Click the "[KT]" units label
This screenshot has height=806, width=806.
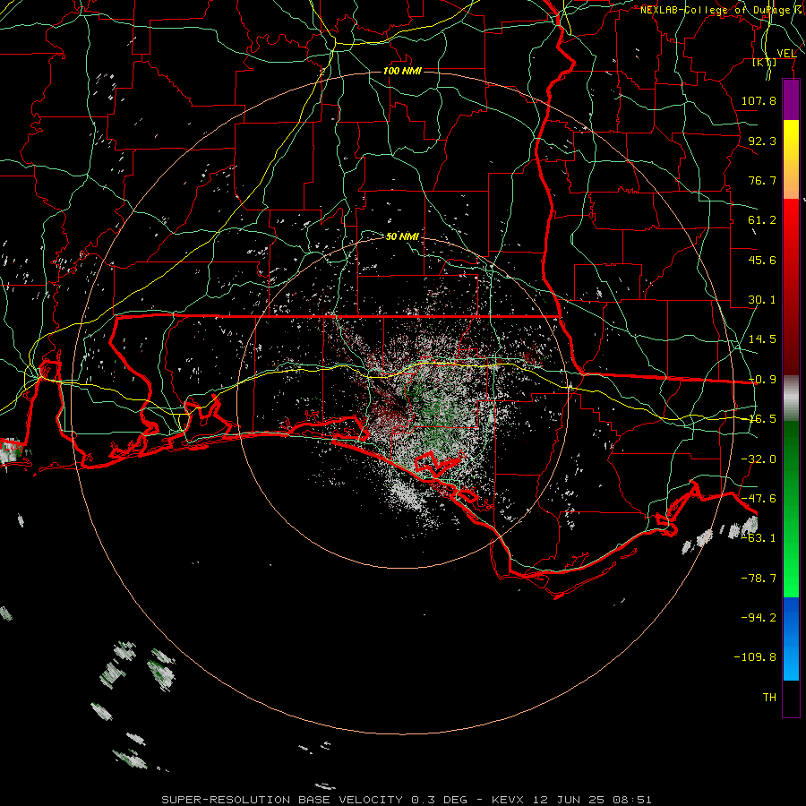(x=765, y=62)
